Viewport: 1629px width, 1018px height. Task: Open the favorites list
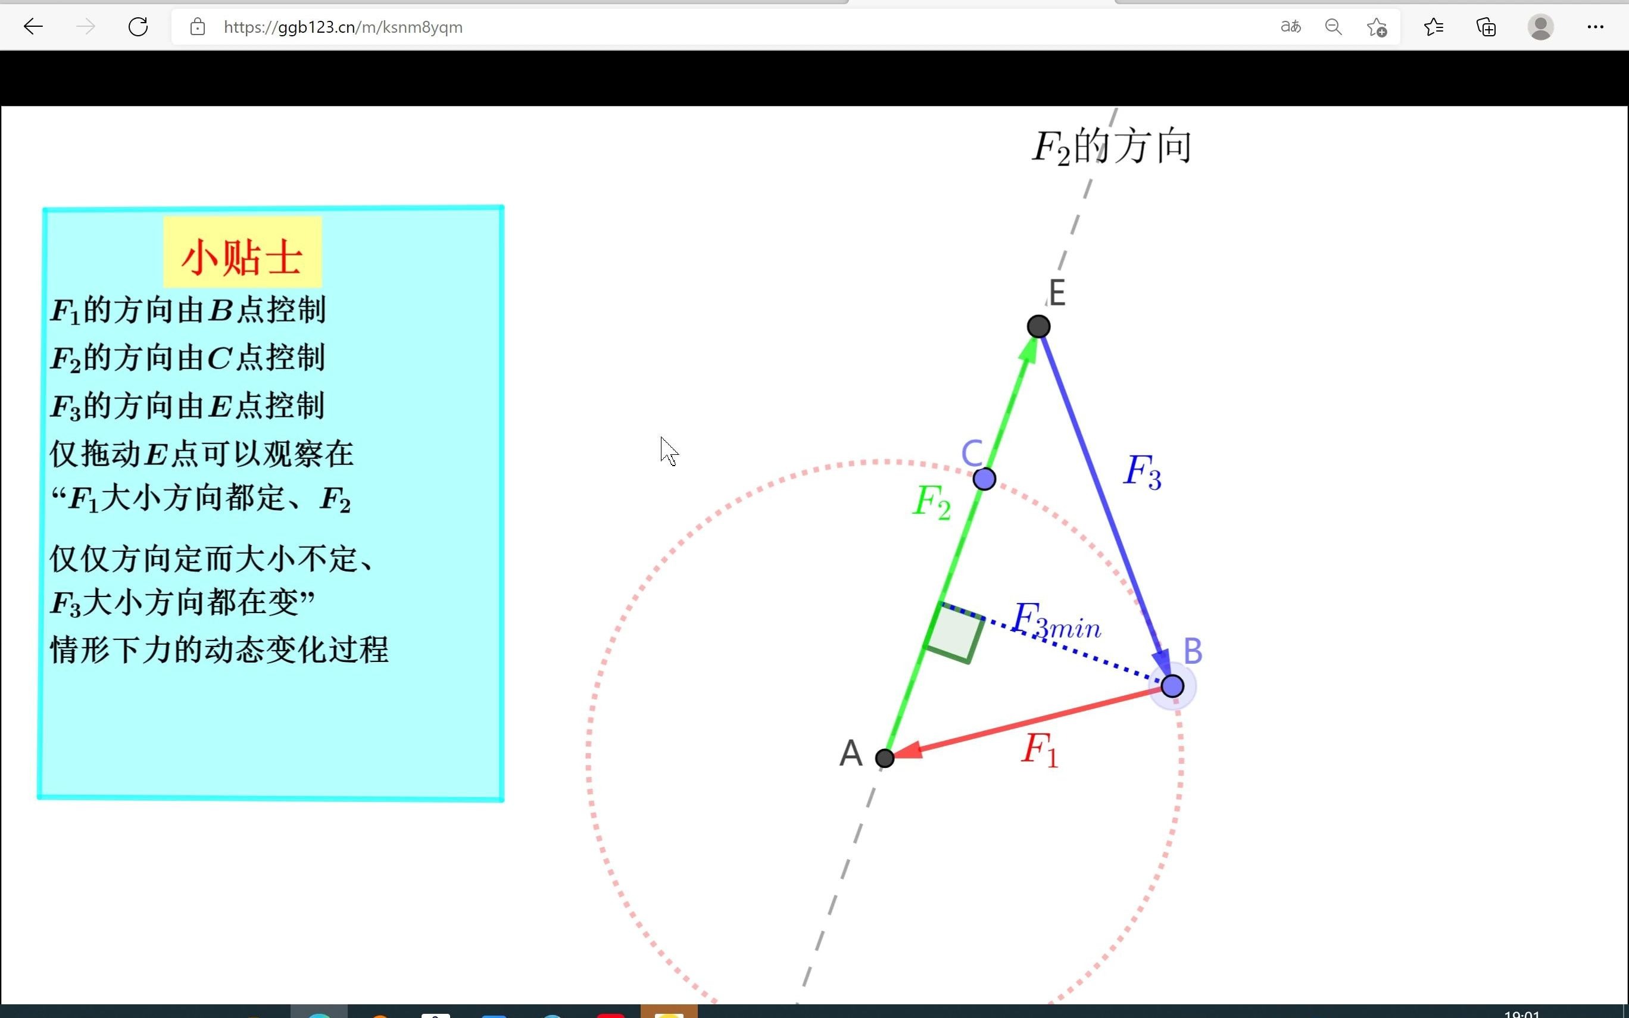click(1433, 27)
